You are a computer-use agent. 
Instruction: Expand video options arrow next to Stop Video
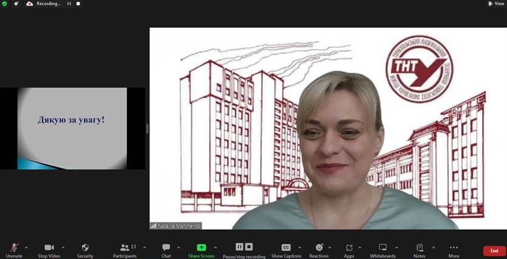coord(63,247)
